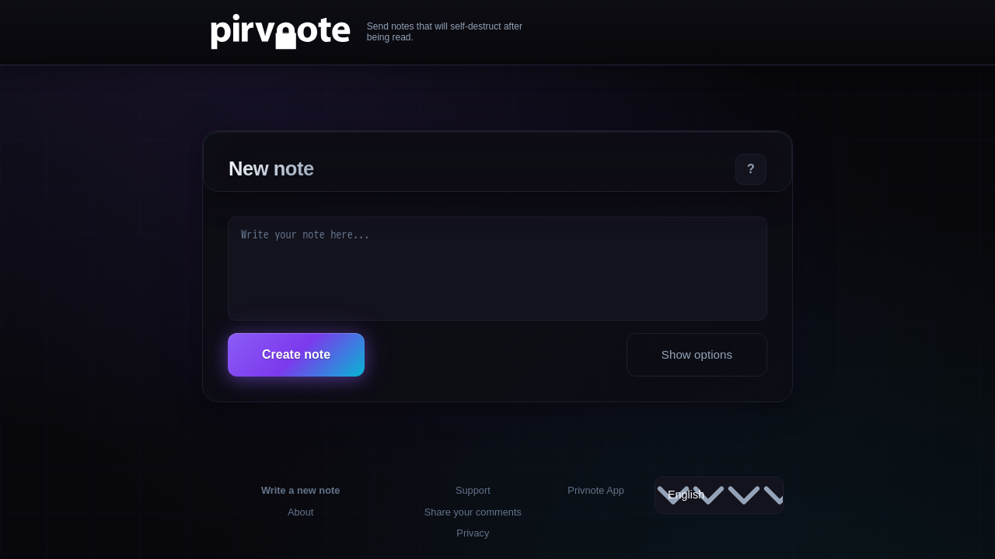Collapse the language picker chevron group
The height and width of the screenshot is (559, 995).
pos(718,495)
